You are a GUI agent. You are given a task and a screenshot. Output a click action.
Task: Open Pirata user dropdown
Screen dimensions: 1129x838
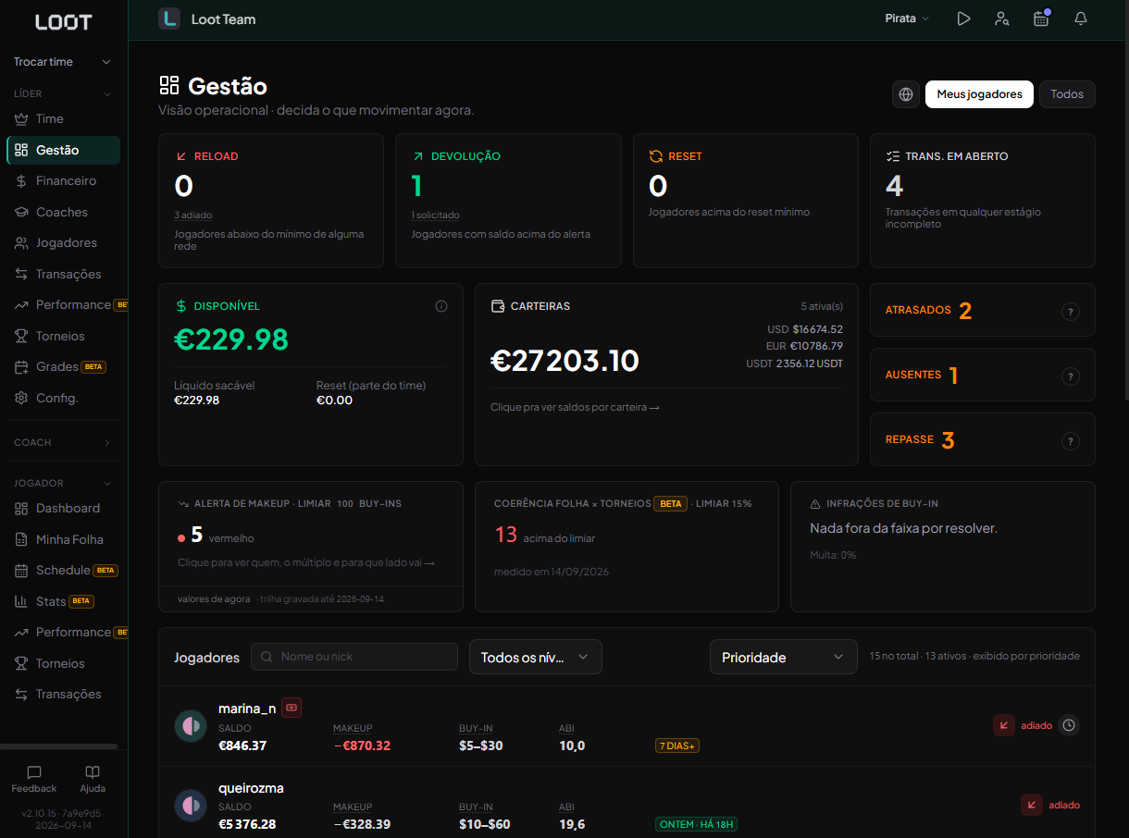coord(907,18)
